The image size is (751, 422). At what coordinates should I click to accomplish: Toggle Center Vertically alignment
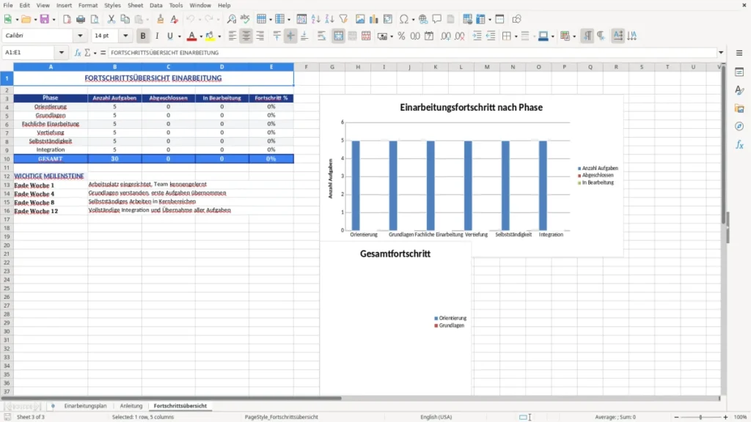290,36
